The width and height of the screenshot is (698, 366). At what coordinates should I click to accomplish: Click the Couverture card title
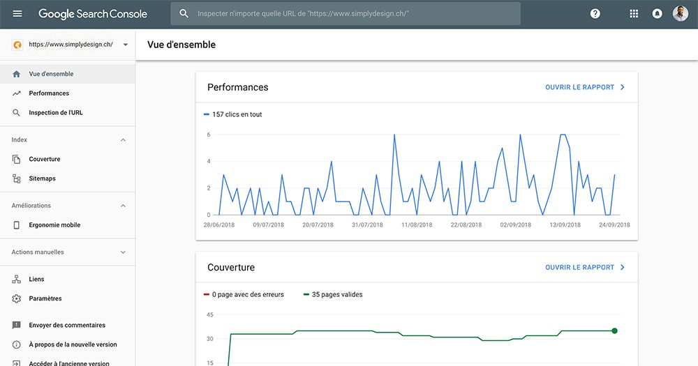231,267
